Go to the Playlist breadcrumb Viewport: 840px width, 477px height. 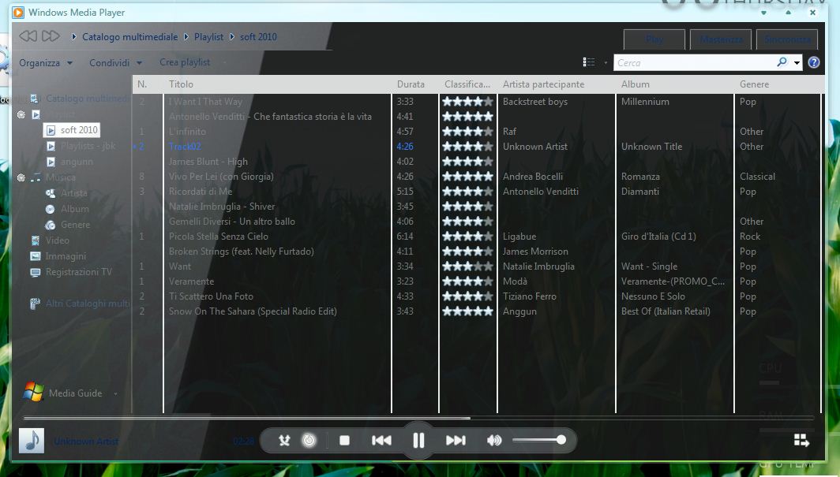(208, 37)
